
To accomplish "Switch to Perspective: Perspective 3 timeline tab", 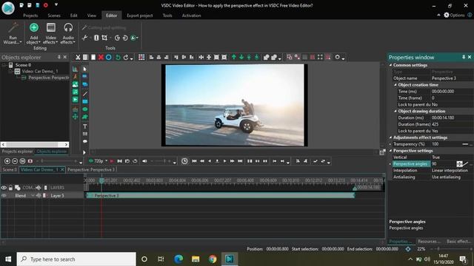I will [91, 170].
